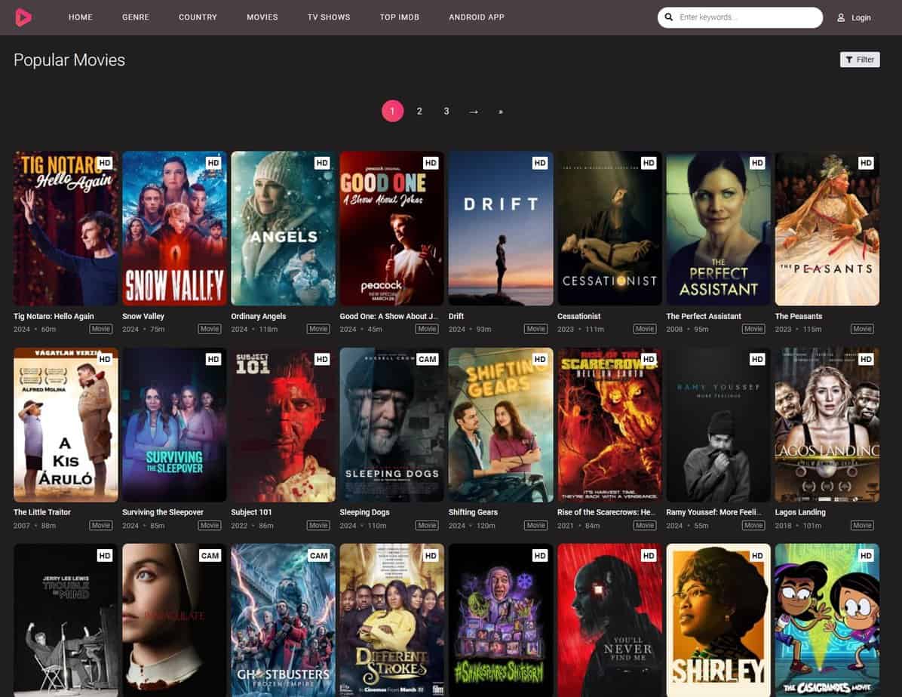This screenshot has width=902, height=697.
Task: Open Subject 101 movie poster
Action: tap(283, 425)
